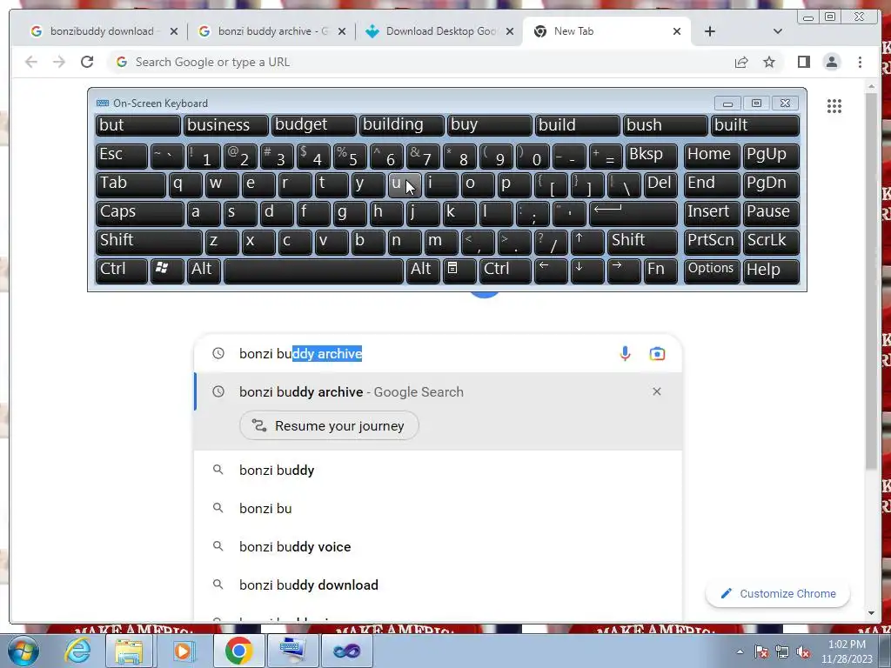Open the share page icon

[x=741, y=62]
